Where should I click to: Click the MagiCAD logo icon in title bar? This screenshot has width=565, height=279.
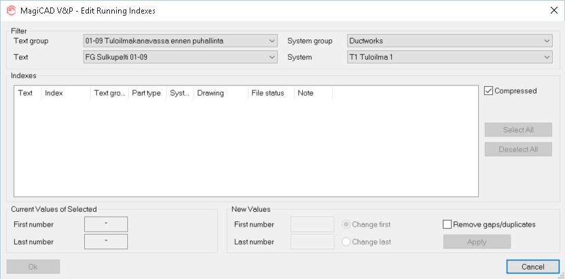[x=12, y=10]
